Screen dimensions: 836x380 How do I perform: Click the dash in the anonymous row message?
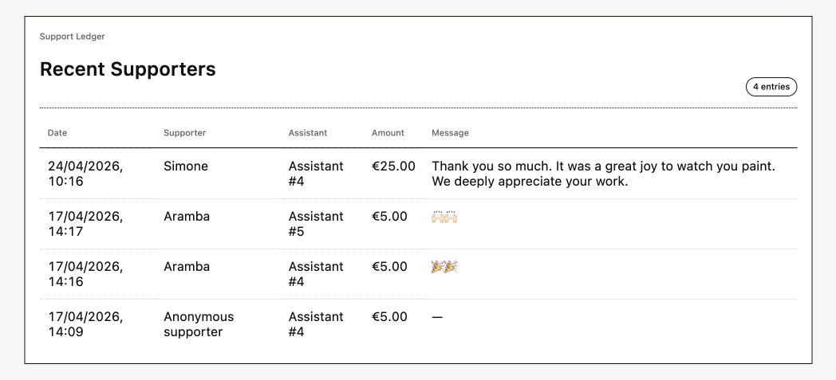[437, 317]
